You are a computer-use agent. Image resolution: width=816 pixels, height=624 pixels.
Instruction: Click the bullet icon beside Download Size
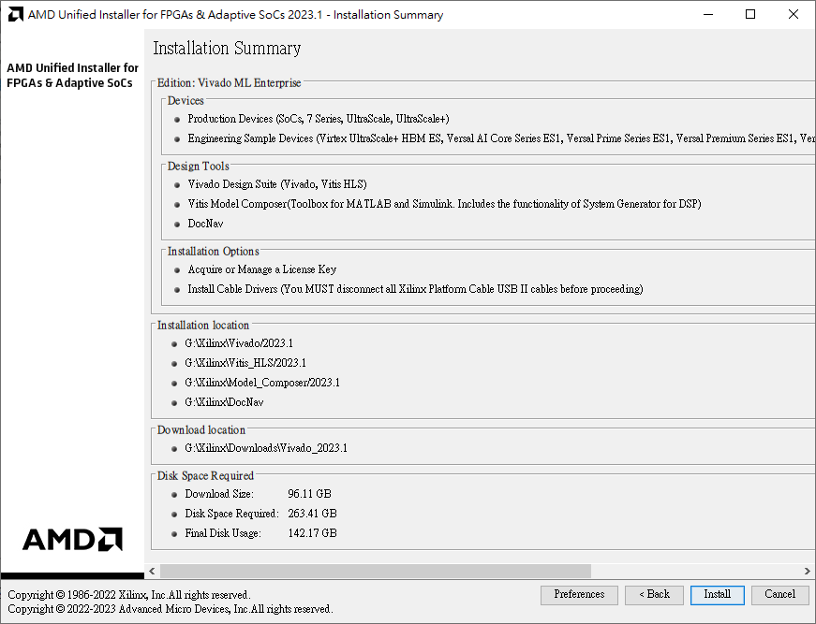172,494
